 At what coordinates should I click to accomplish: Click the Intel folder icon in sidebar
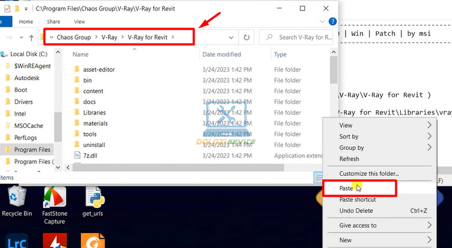(8, 114)
